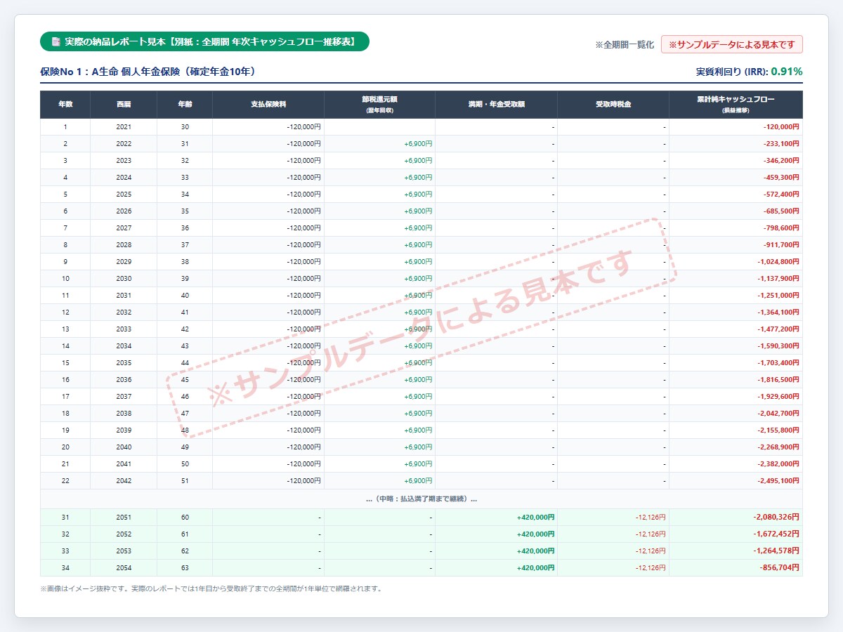This screenshot has width=843, height=632.
Task: Click the -12,126円 tax in 2052 row
Action: [x=651, y=534]
